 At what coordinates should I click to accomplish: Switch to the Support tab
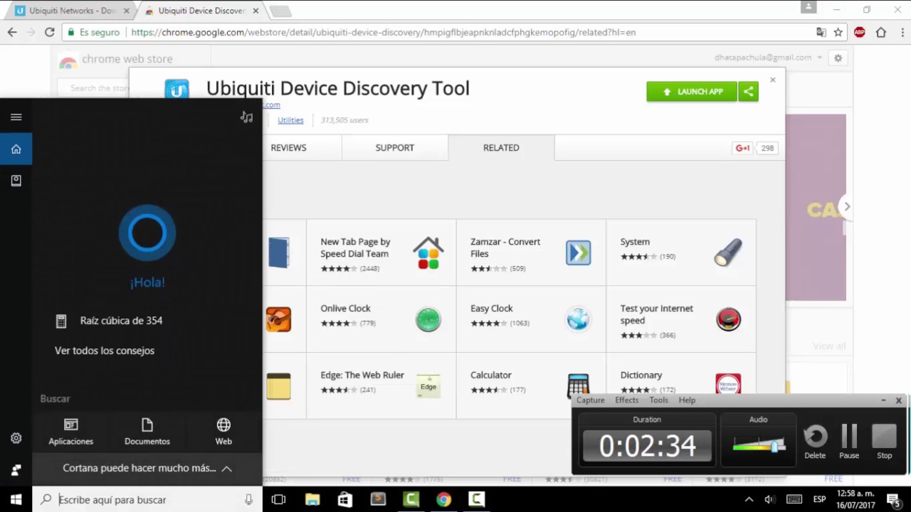[395, 148]
